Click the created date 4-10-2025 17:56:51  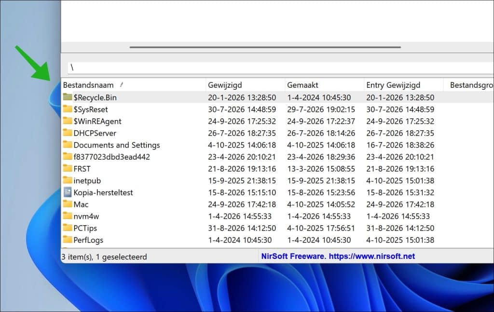pos(321,228)
